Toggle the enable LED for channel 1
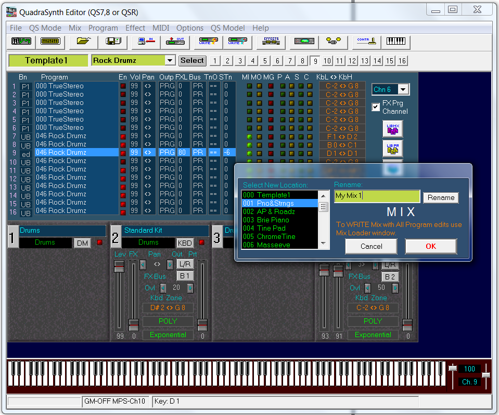The image size is (499, 415). [123, 86]
